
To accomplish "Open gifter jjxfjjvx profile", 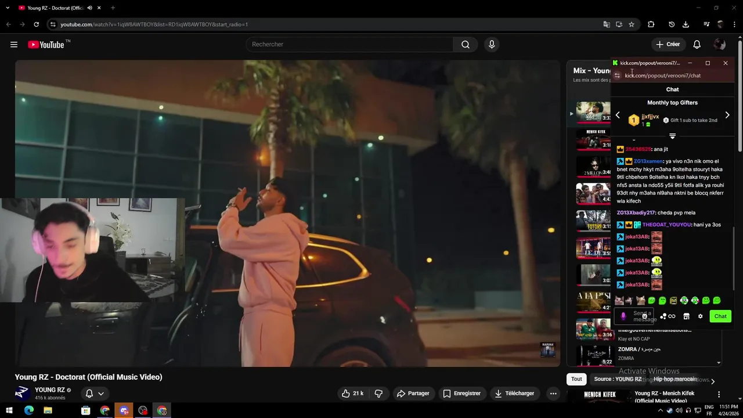I will pos(650,117).
